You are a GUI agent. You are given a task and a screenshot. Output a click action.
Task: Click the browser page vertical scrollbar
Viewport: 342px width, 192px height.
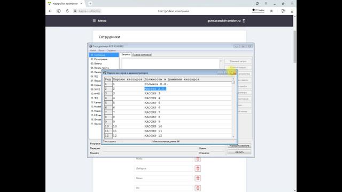pyautogui.click(x=294, y=47)
